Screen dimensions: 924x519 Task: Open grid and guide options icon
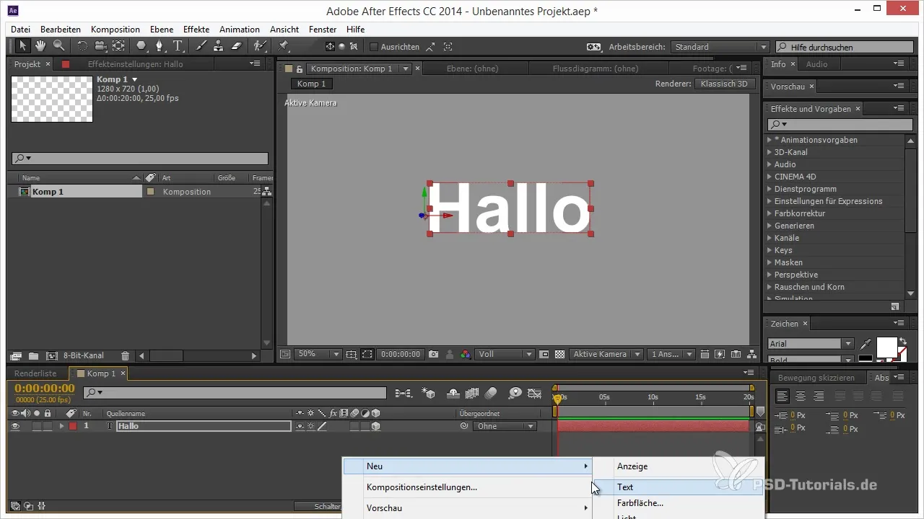coord(351,355)
